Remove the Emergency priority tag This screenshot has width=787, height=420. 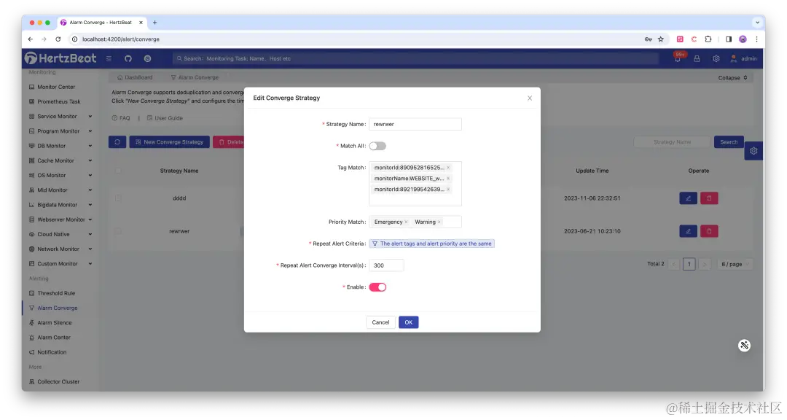pyautogui.click(x=406, y=222)
